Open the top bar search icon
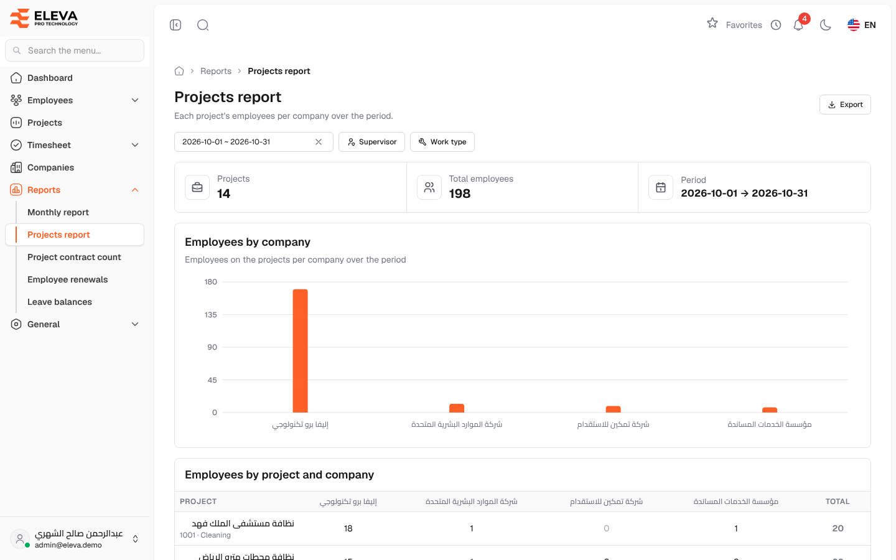Screen dimensions: 896x560 click(203, 25)
